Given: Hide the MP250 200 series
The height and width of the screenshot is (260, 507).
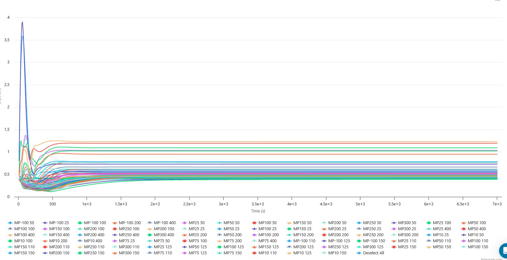Looking at the screenshot, I should coord(373,235).
